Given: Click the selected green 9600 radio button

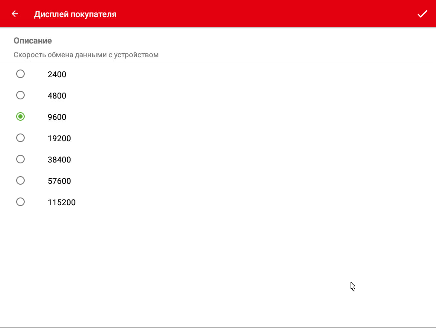Looking at the screenshot, I should 20,117.
